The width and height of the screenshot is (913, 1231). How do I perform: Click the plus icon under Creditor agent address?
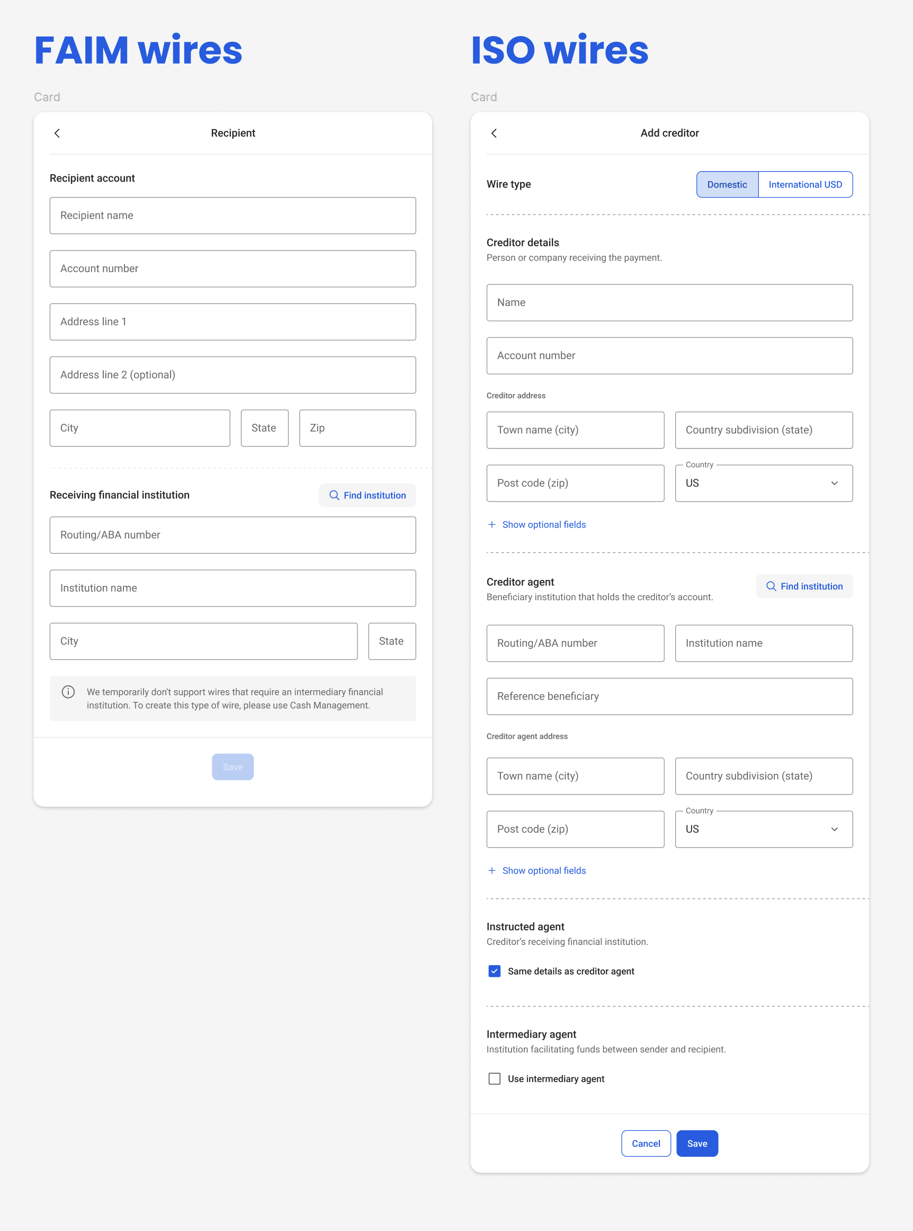tap(491, 870)
